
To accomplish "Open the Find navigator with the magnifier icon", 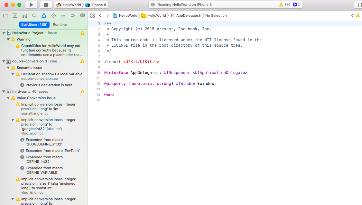I will pos(34,15).
